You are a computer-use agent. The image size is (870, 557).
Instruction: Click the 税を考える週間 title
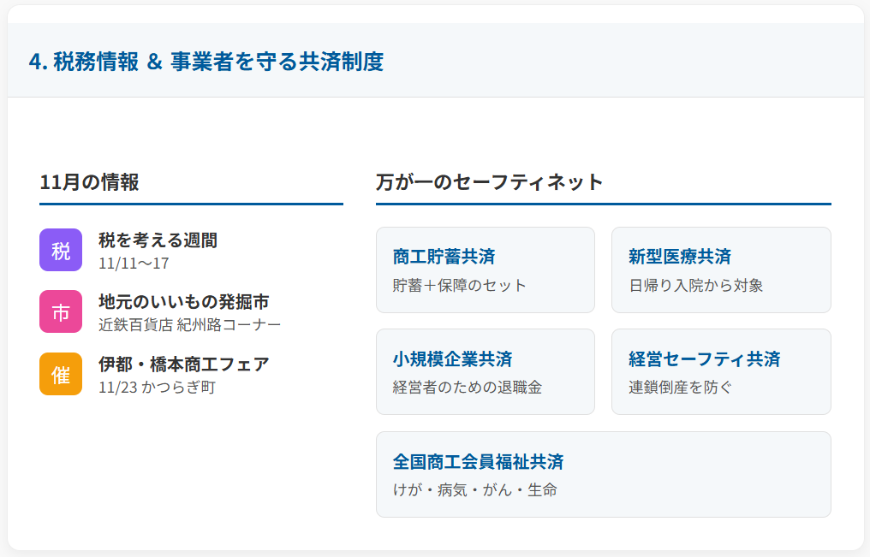point(158,240)
